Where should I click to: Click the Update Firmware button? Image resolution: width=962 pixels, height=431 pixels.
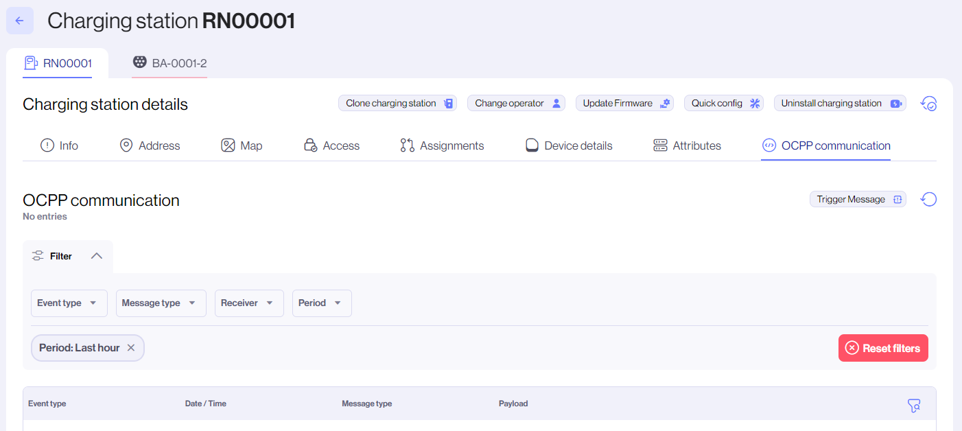coord(624,104)
